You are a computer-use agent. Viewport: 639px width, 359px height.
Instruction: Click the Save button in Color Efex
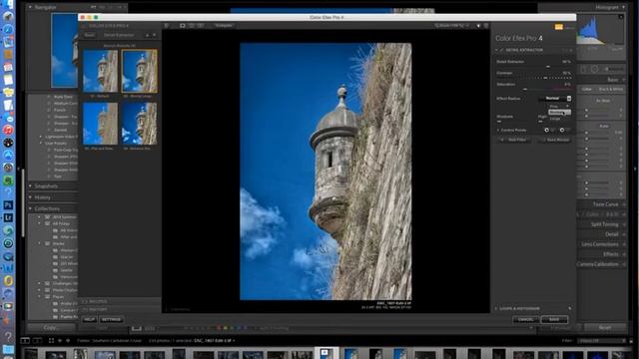pos(554,319)
